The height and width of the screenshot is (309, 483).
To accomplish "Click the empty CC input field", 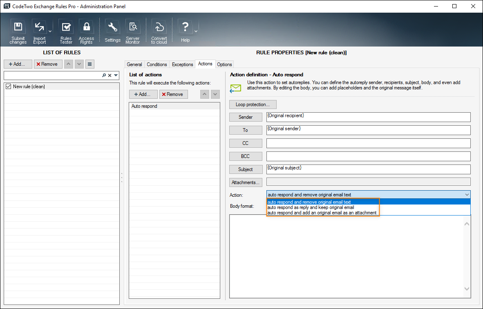I will coord(369,143).
